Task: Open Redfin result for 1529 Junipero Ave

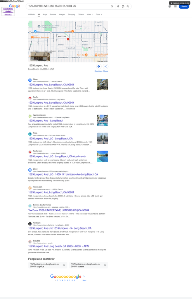Action: tap(51, 103)
